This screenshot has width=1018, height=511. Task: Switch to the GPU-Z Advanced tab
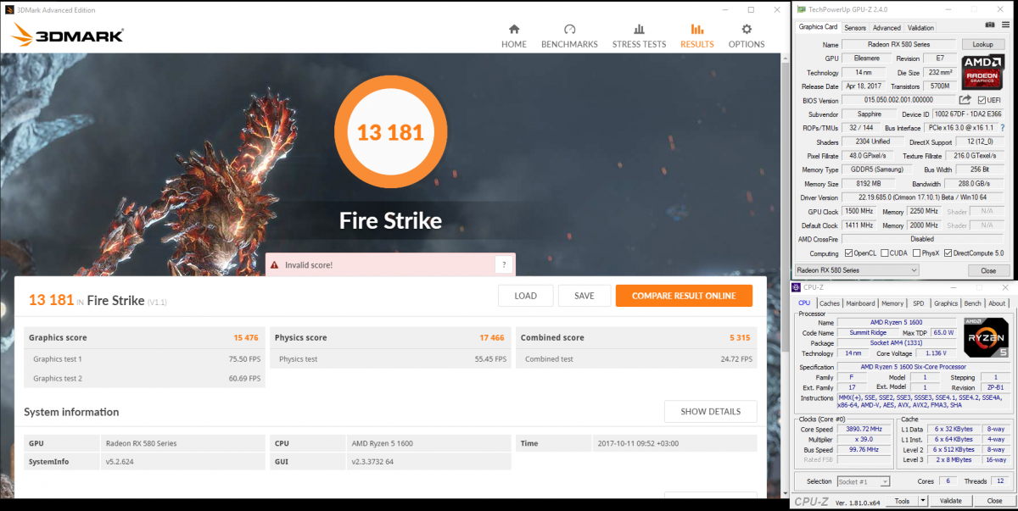(x=887, y=28)
